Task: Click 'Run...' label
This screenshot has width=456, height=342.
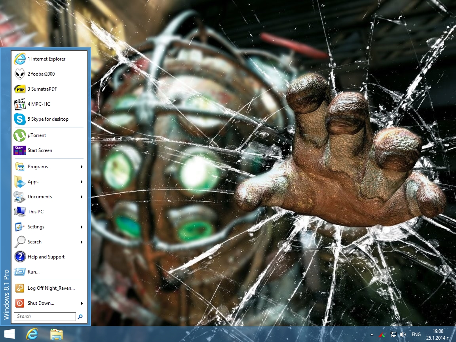Action: pyautogui.click(x=33, y=272)
